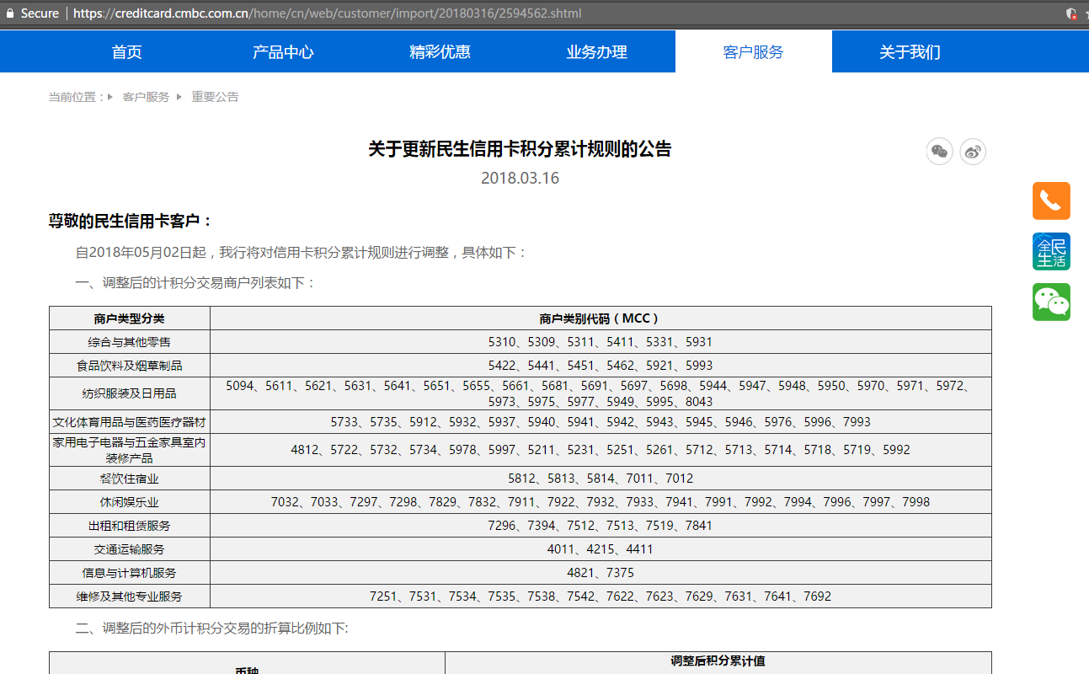Select the 休闲娱乐业 row label
Viewport: 1089px width, 674px height.
(130, 502)
